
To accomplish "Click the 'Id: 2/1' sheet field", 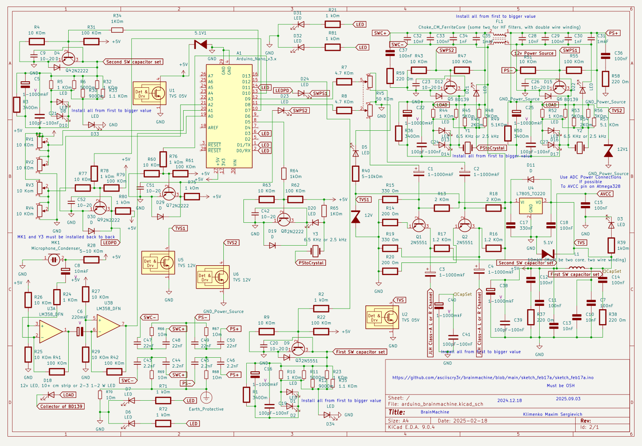I will [x=589, y=427].
